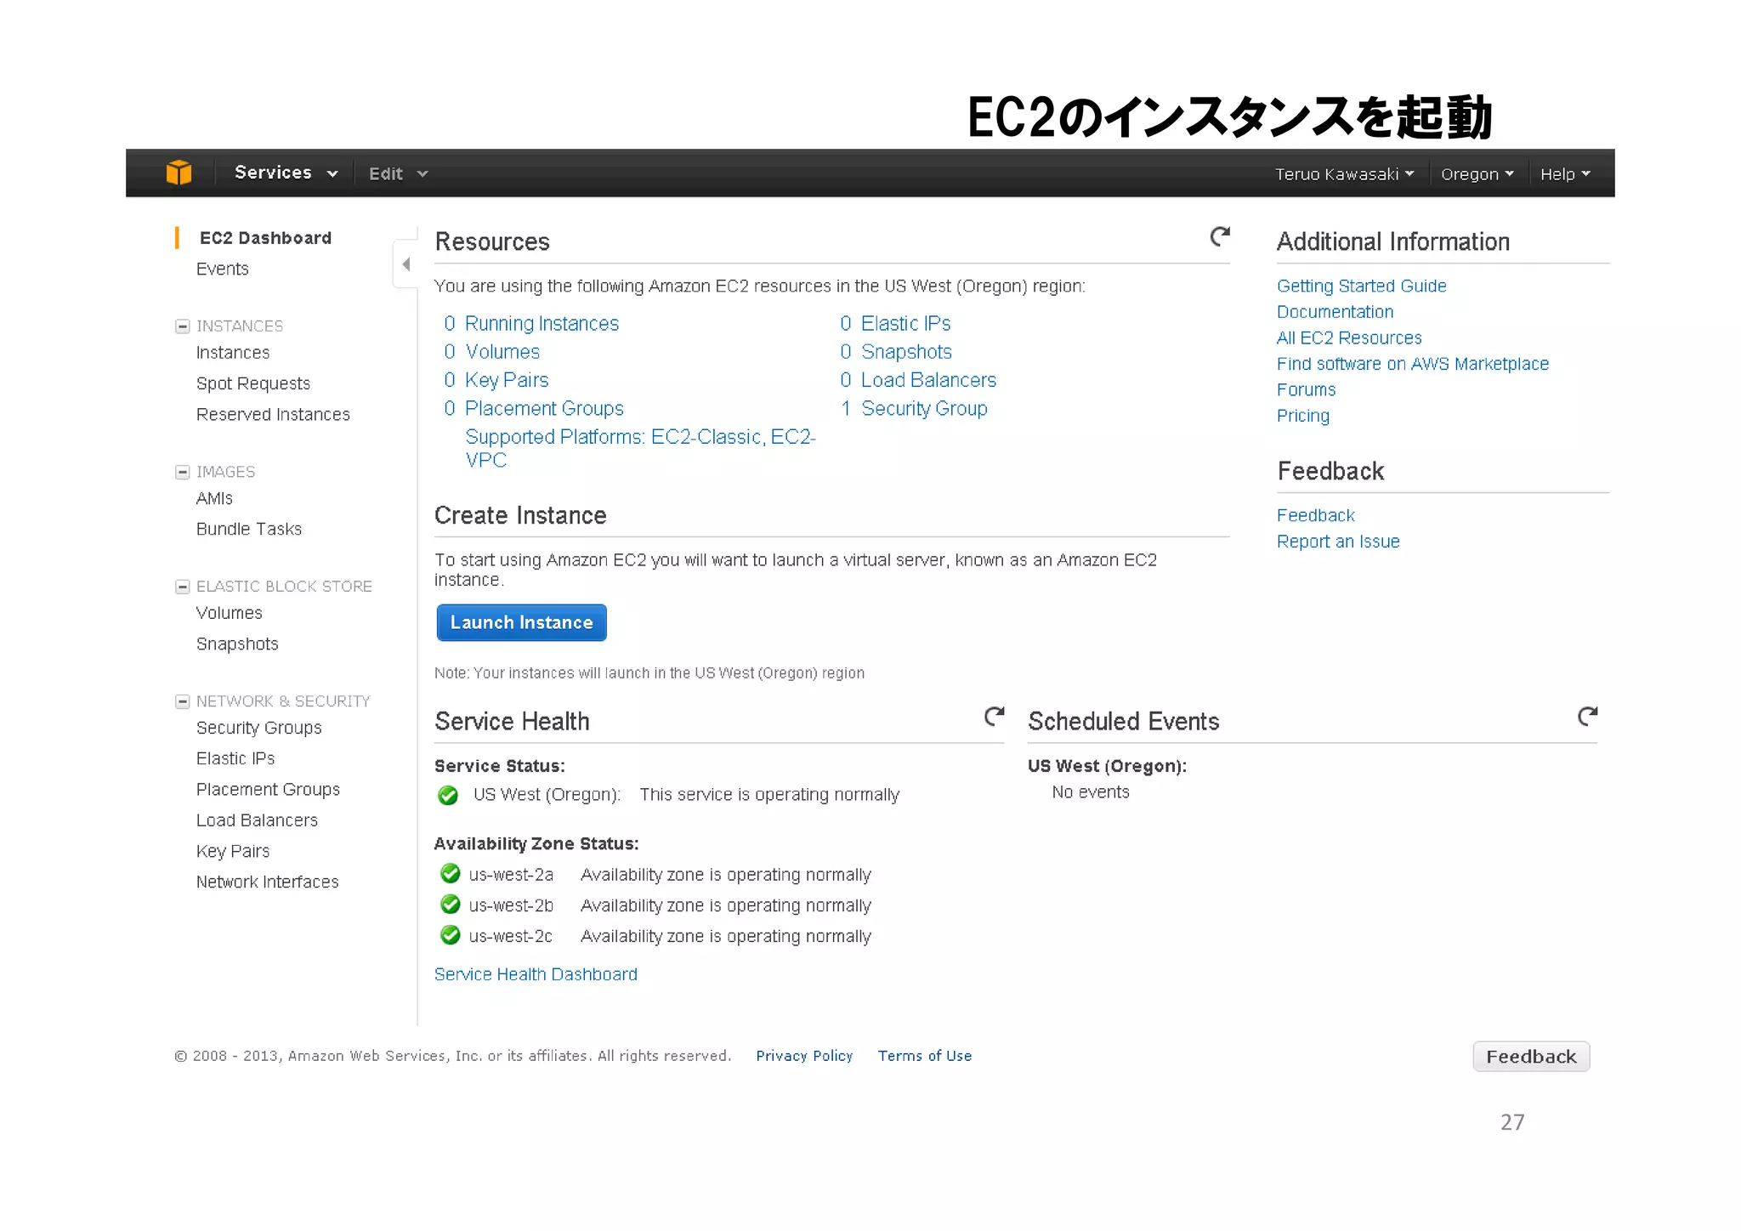The image size is (1741, 1231).
Task: Click the Launch Instance button
Action: [x=521, y=622]
